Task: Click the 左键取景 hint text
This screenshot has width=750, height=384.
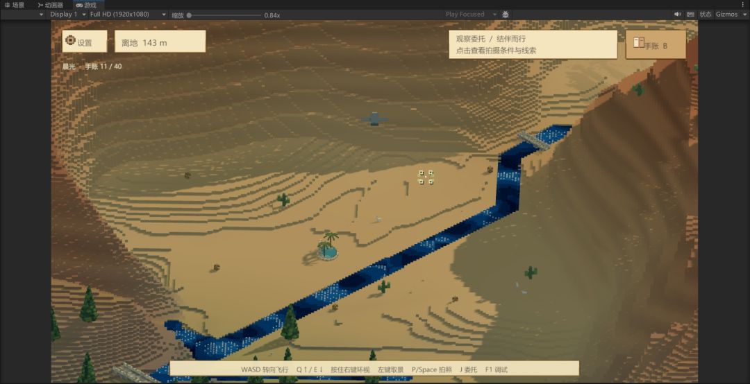Action: tap(390, 369)
